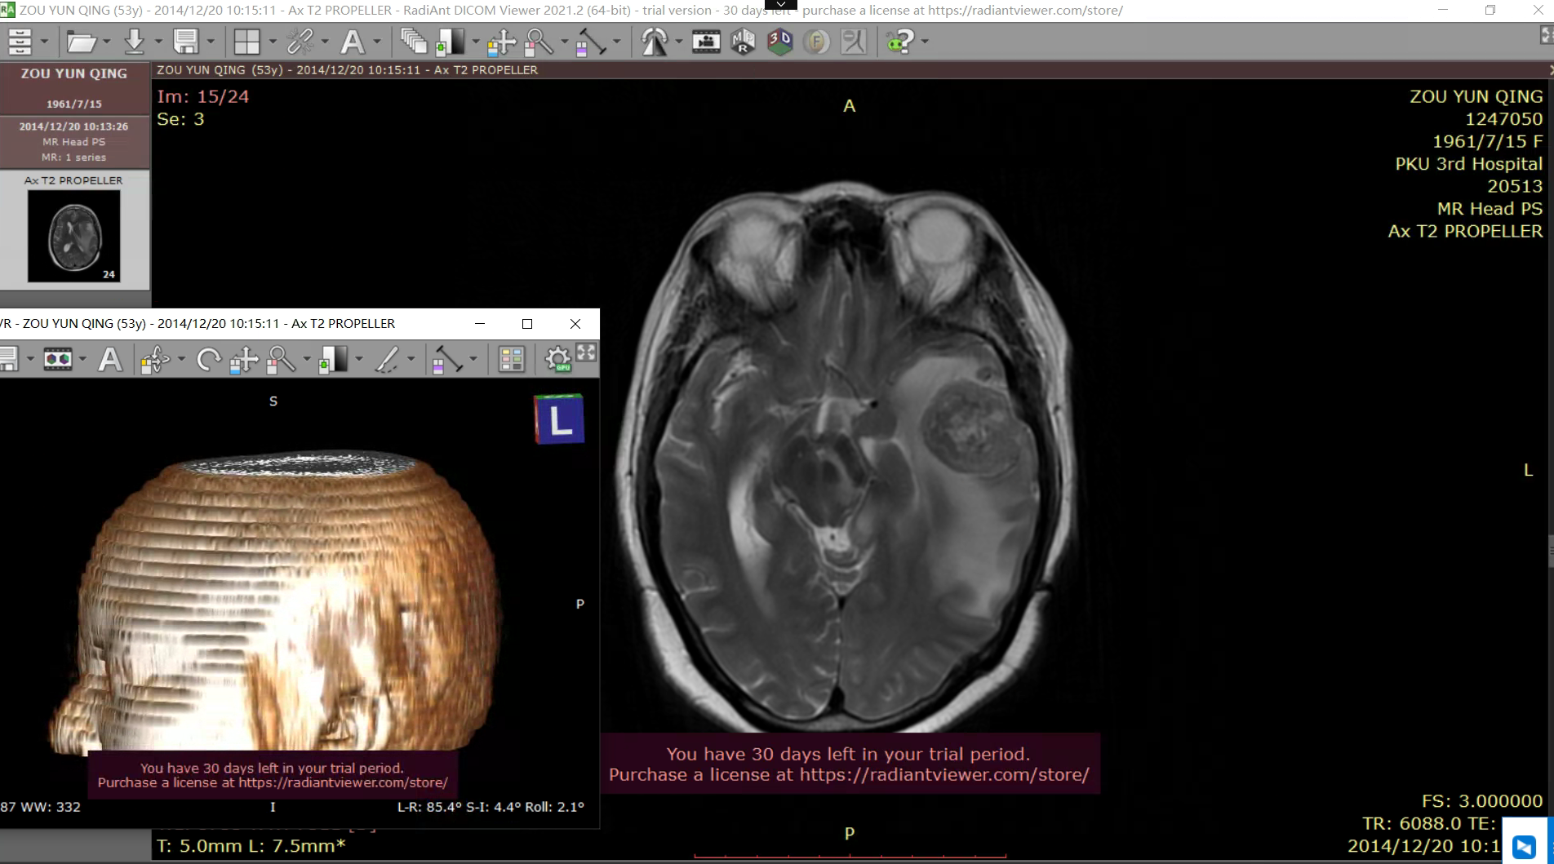
Task: Select the Ax T2 PROPELLER series thumbnail
Action: click(74, 236)
